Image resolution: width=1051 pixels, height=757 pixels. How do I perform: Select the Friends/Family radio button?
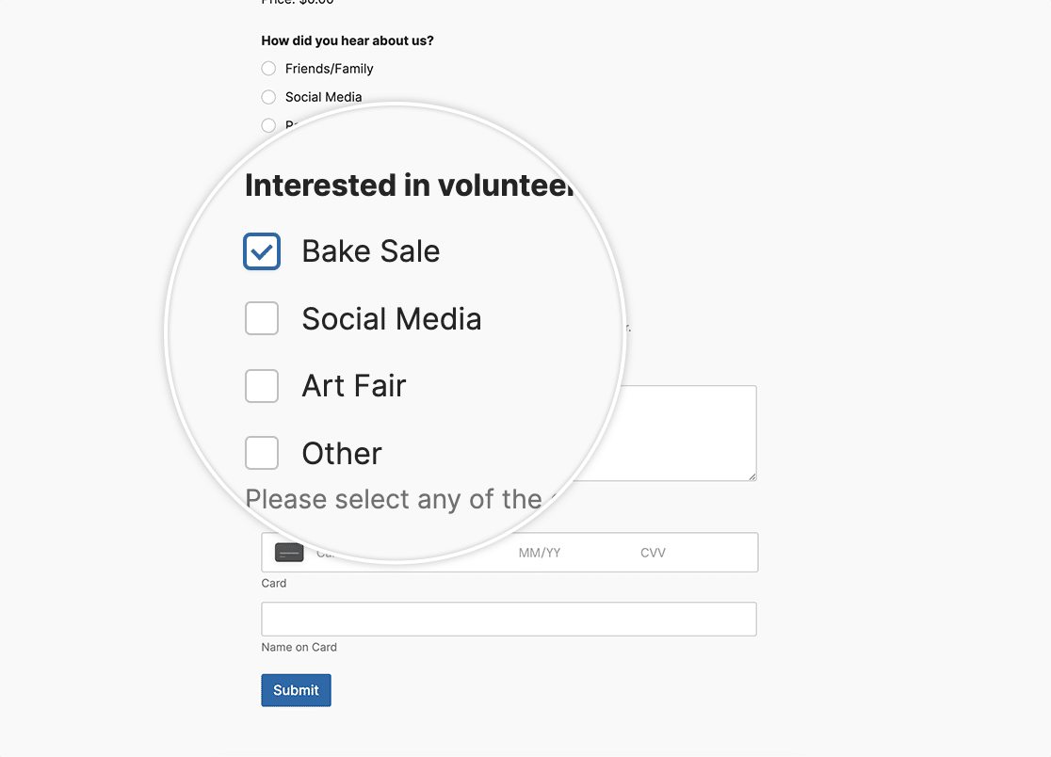tap(268, 69)
